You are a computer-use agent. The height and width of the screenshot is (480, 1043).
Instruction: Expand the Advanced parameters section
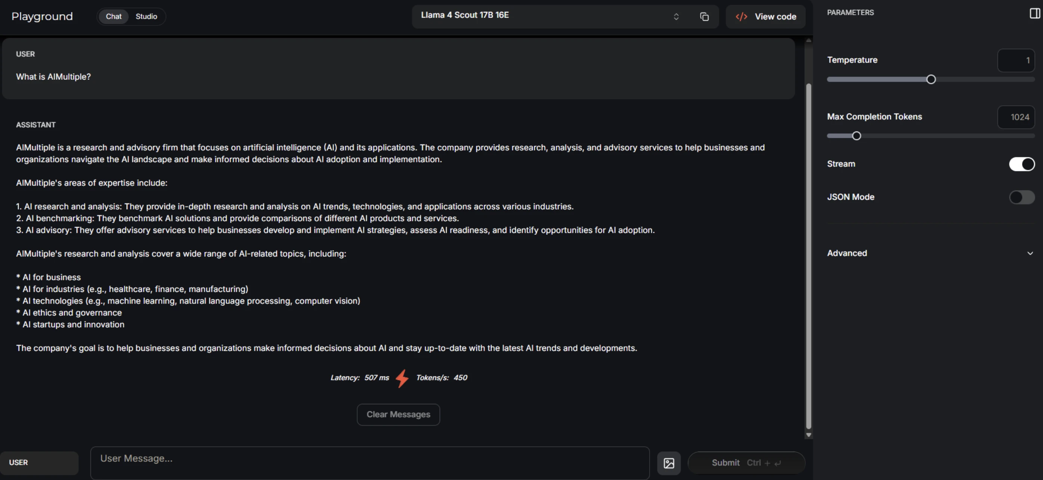tap(930, 253)
